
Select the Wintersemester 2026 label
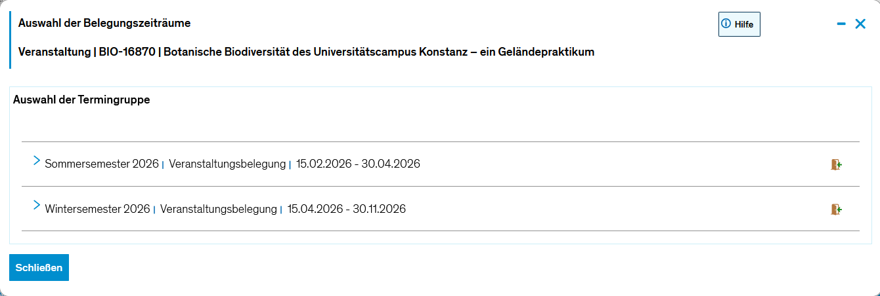(x=98, y=210)
